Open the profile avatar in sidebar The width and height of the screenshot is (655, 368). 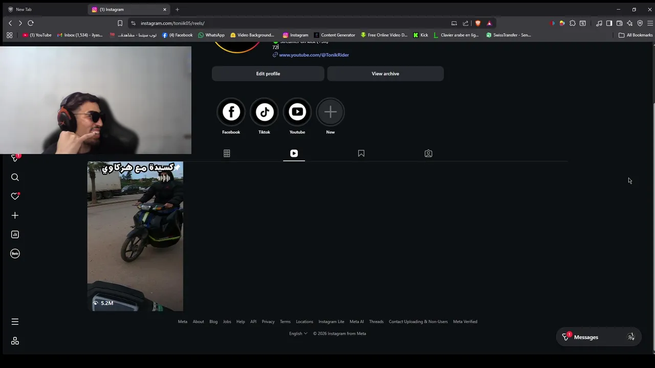[x=15, y=254]
